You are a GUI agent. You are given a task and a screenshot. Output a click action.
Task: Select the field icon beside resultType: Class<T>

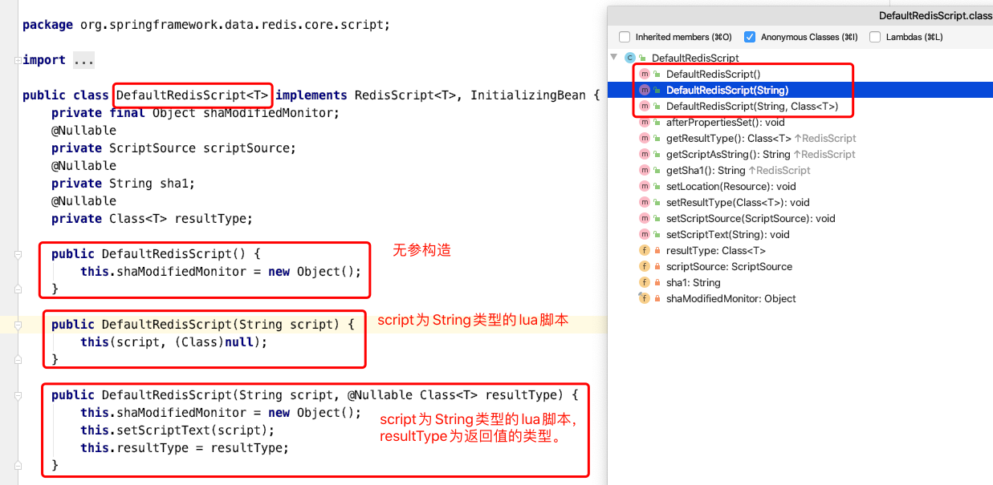[644, 250]
